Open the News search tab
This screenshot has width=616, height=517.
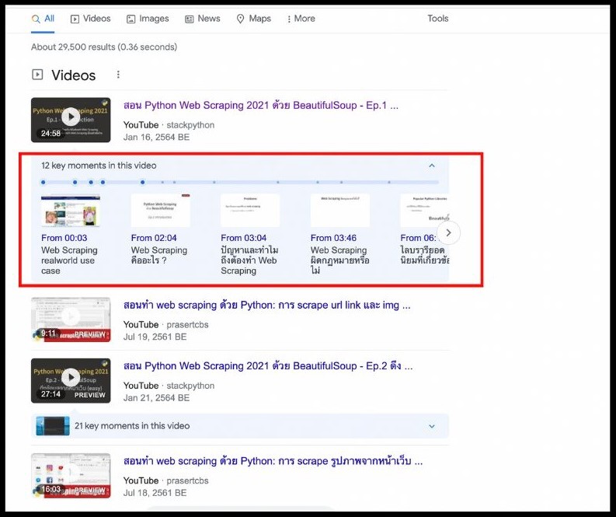click(x=202, y=19)
